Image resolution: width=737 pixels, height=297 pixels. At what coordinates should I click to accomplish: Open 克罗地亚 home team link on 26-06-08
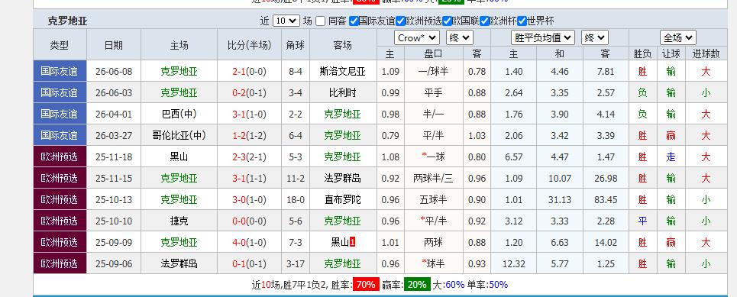[179, 72]
